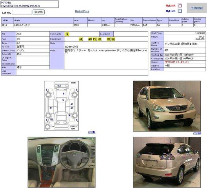Screen dimensions: 207x188
Task: Select Color NO value 4R4
Action: tap(18, 54)
